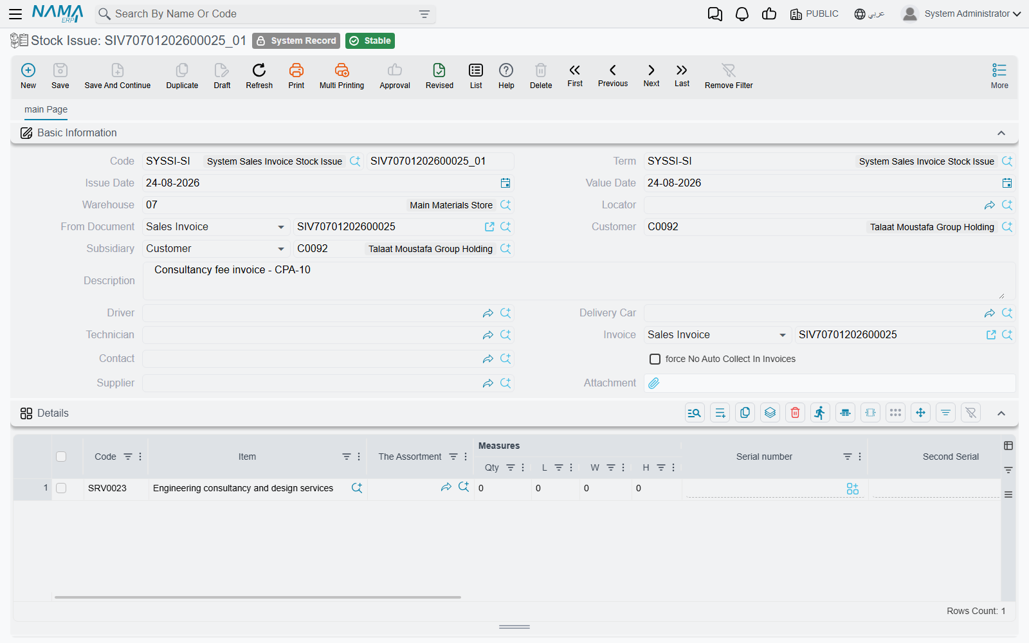This screenshot has width=1029, height=643.
Task: Click the delete rows icon in Details toolbar
Action: (x=795, y=413)
